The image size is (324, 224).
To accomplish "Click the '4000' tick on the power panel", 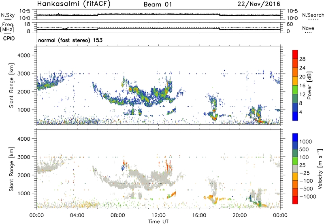I will click(23, 55).
